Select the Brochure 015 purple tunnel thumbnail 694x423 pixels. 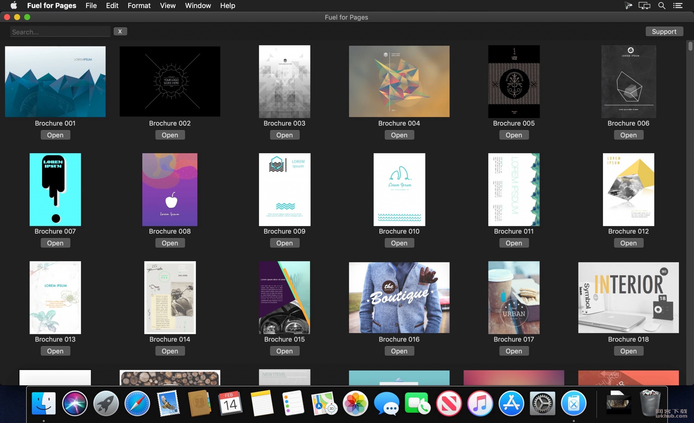pos(284,297)
